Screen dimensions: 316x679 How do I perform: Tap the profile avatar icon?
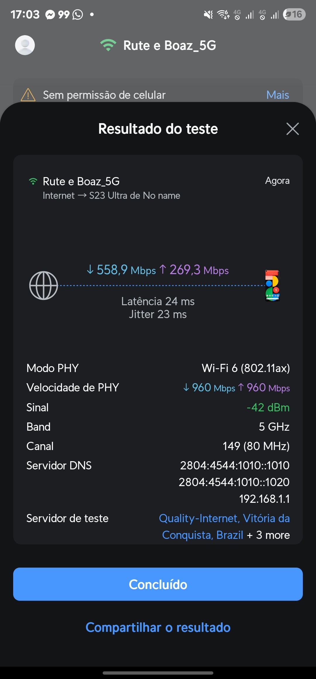point(25,45)
